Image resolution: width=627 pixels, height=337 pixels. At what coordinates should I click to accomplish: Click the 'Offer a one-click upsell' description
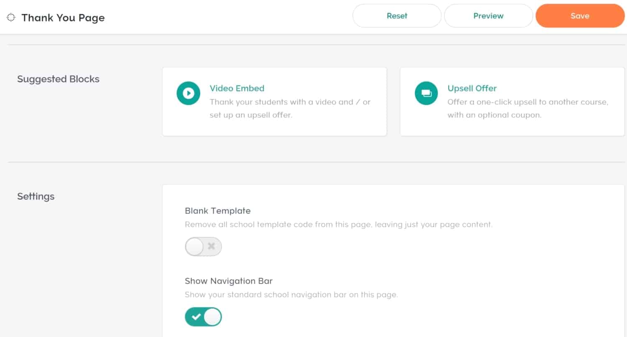coord(528,108)
